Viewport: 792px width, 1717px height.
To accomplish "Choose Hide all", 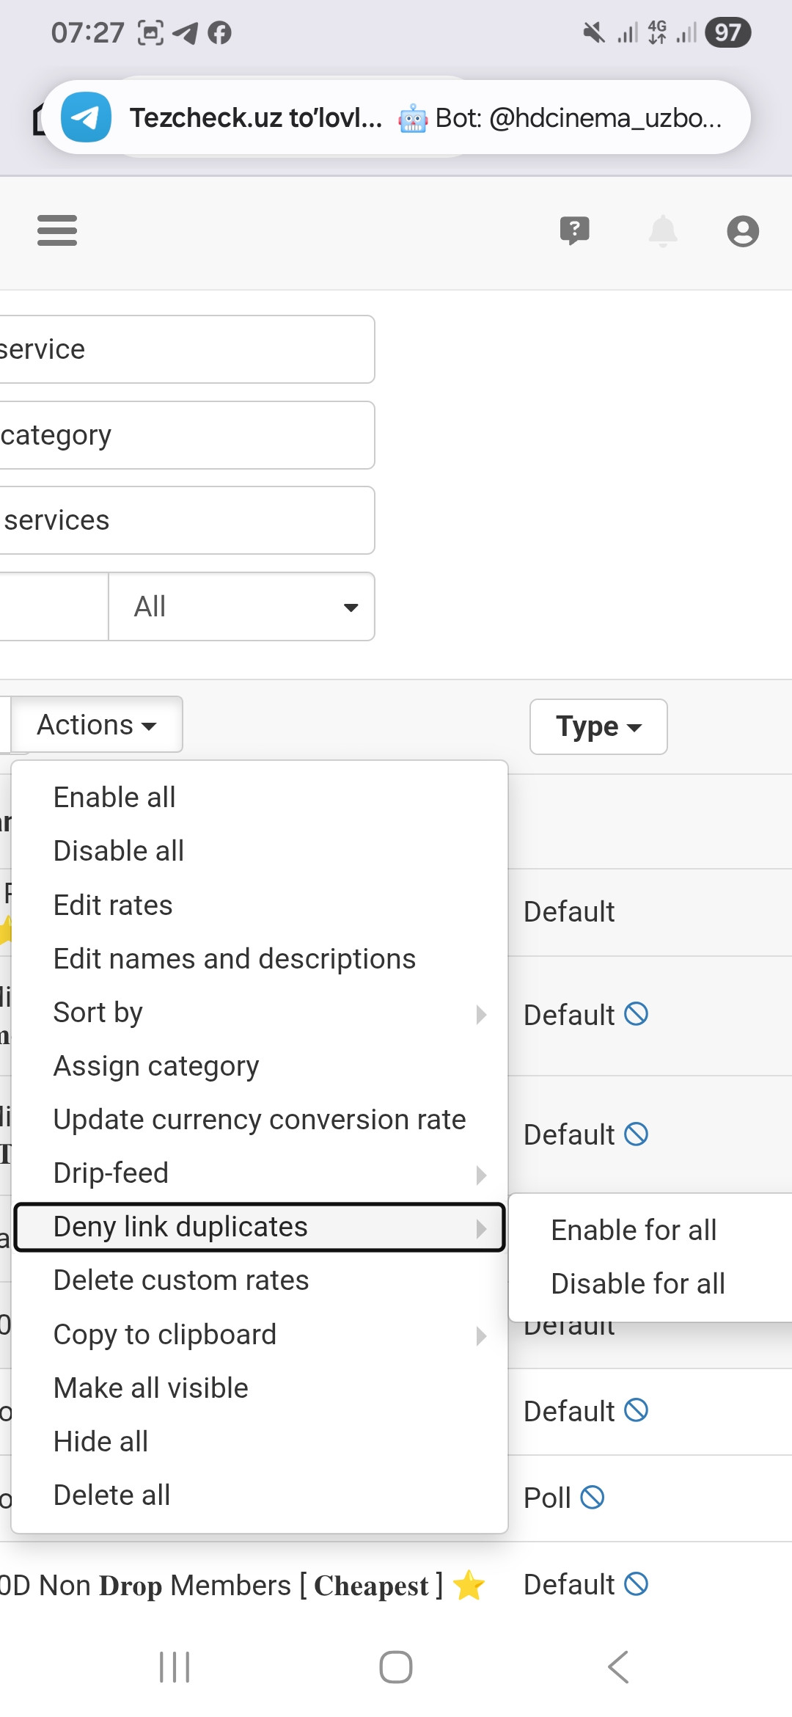I will 260,1441.
